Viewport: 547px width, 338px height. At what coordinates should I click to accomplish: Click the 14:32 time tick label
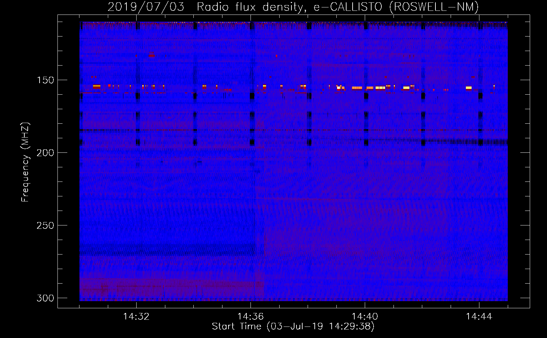pyautogui.click(x=136, y=316)
